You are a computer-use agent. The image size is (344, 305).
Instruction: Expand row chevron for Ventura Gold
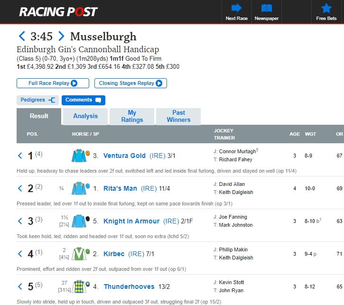pyautogui.click(x=20, y=156)
